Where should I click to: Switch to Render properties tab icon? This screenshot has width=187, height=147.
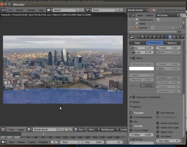tap(138, 37)
